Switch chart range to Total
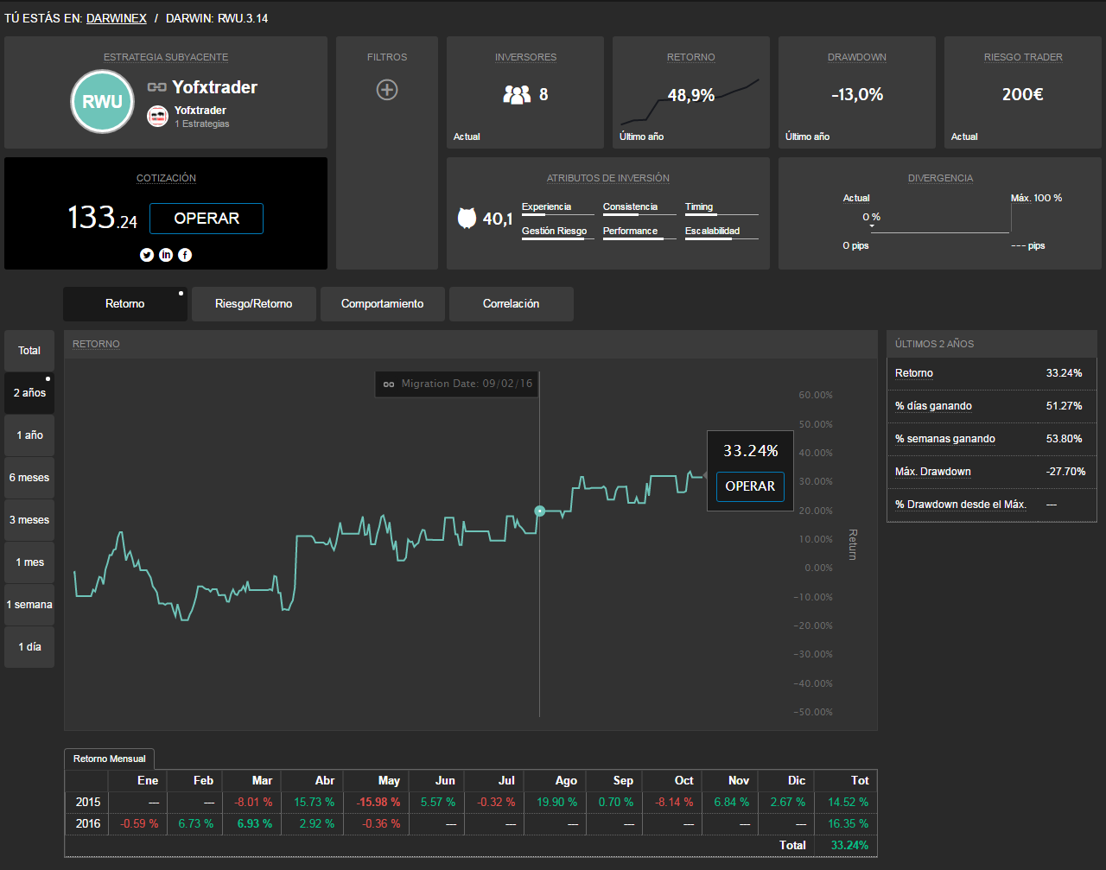This screenshot has height=870, width=1106. (29, 350)
